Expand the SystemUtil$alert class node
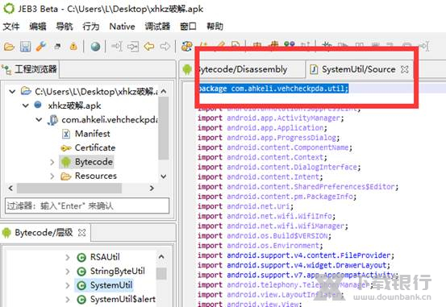Image resolution: width=446 pixels, height=307 pixels. pyautogui.click(x=68, y=299)
